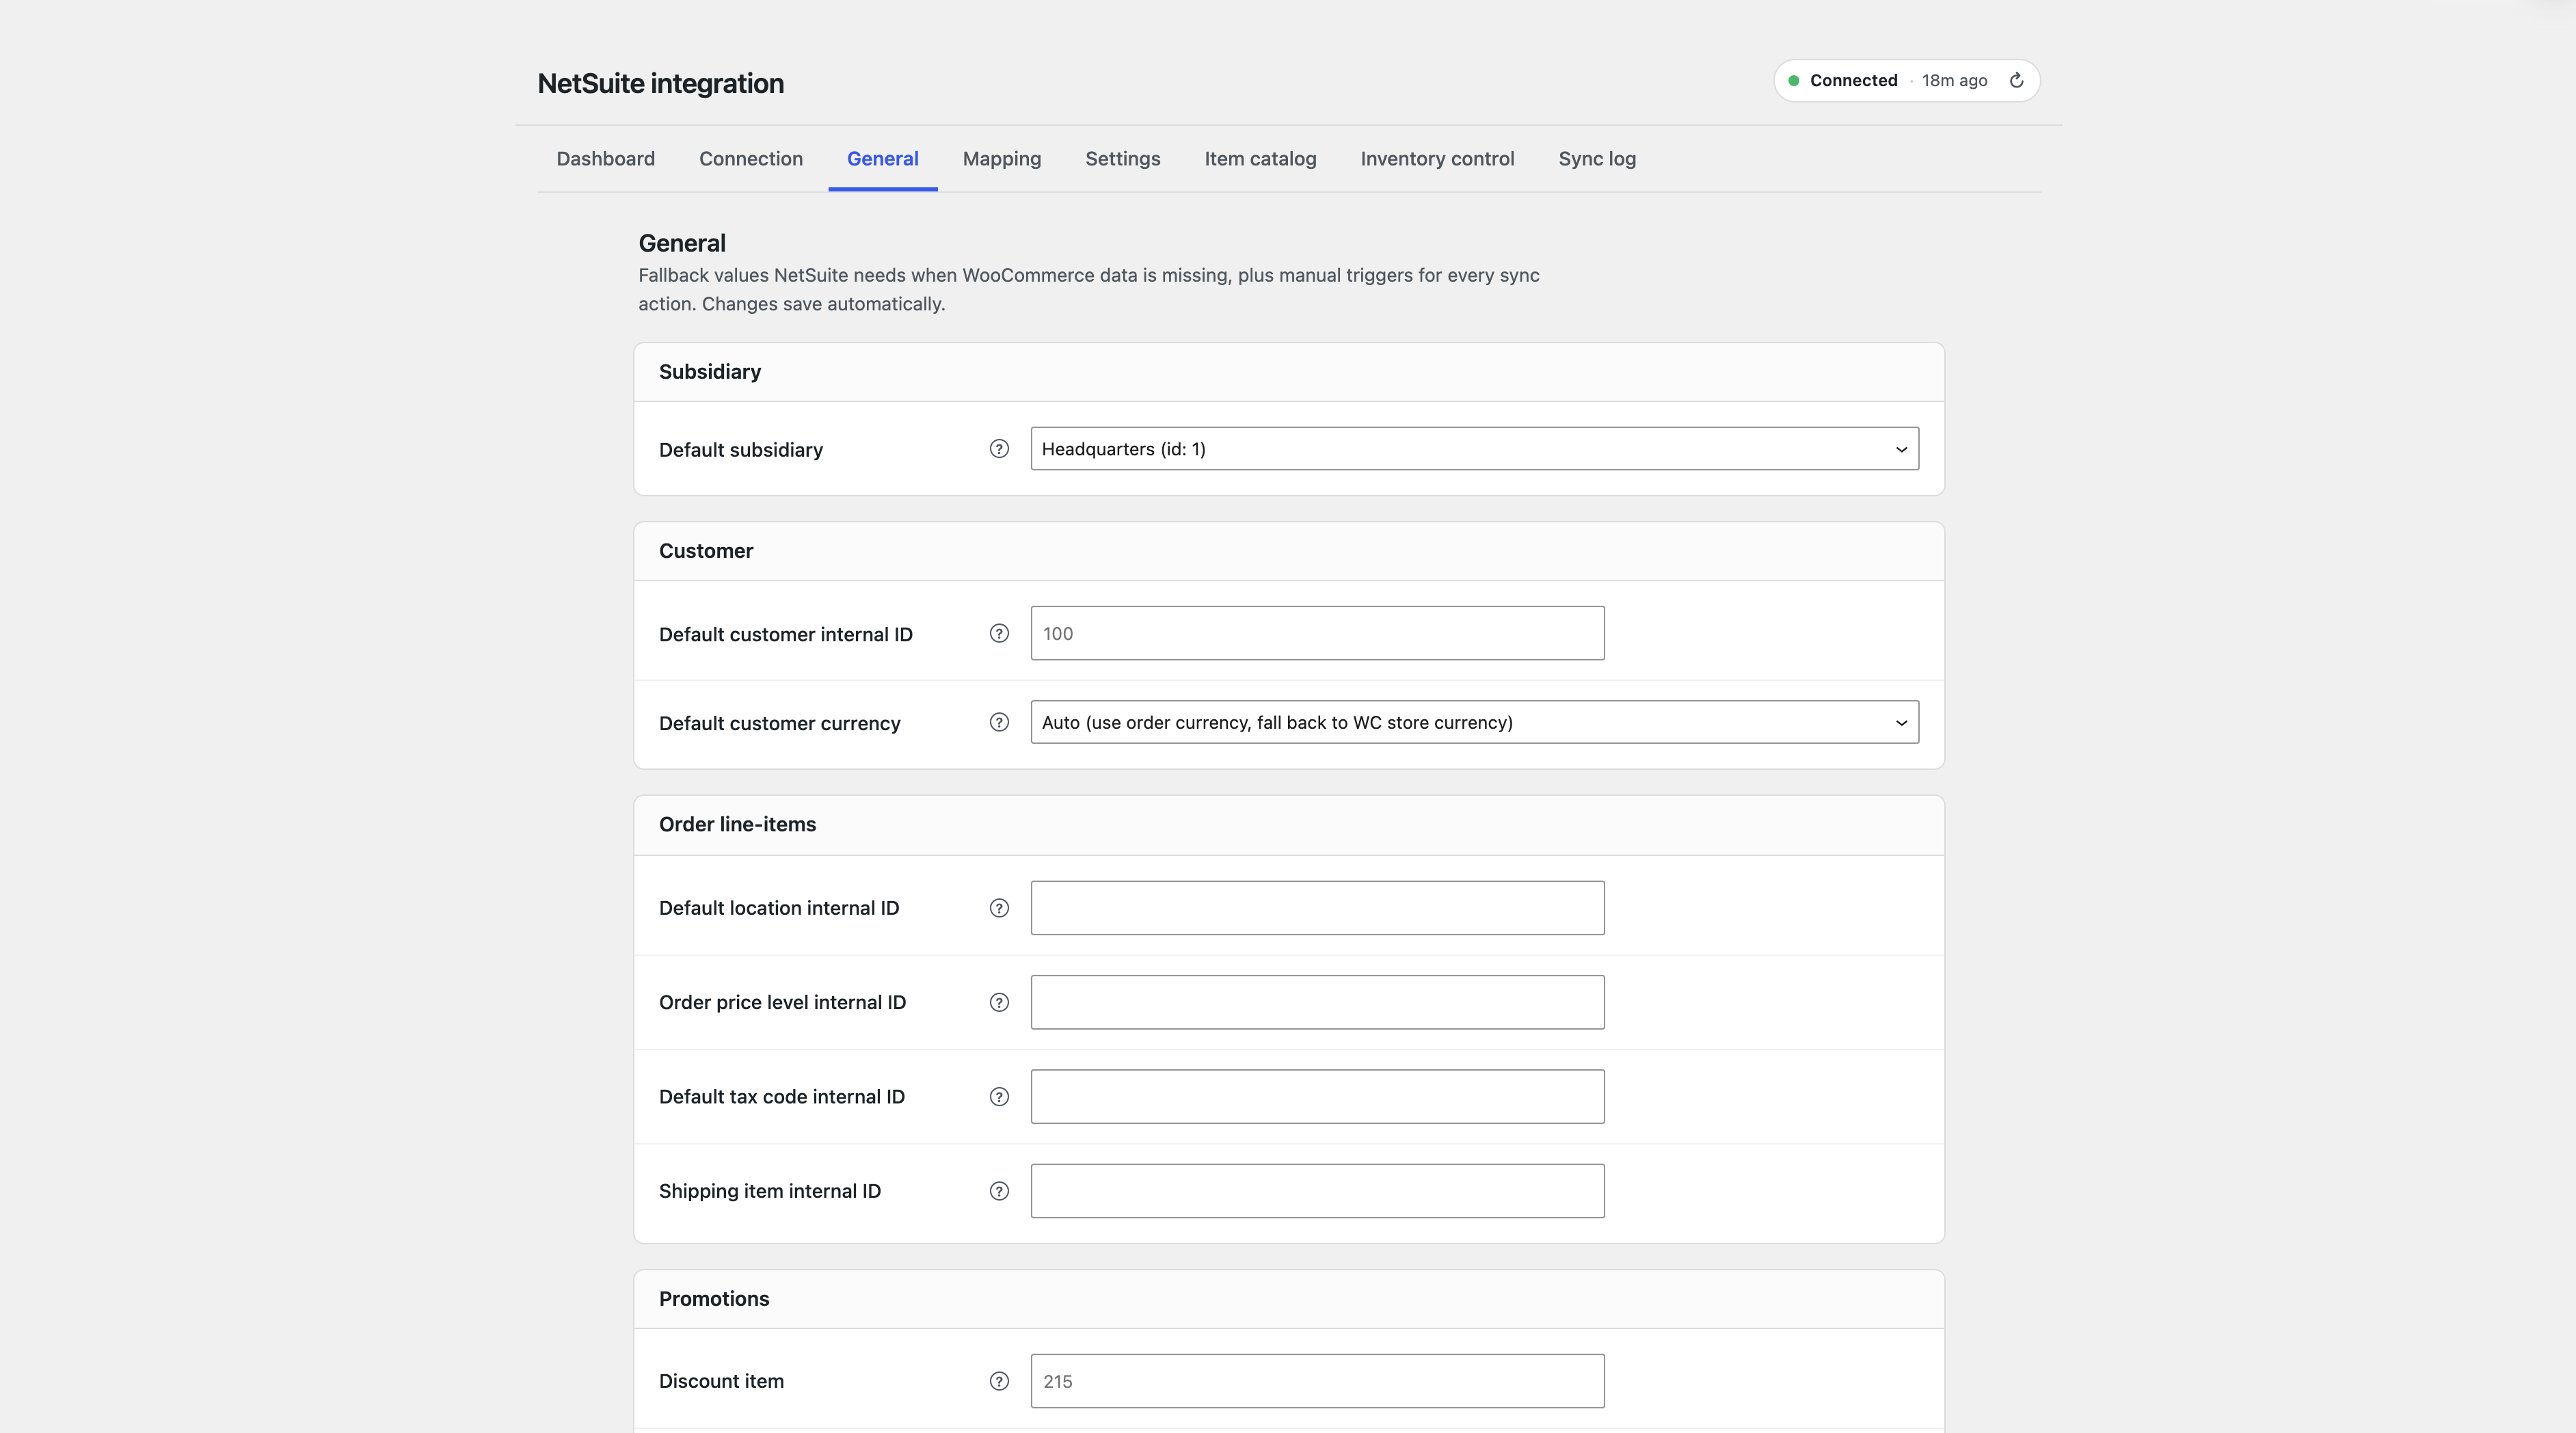Select the General tab

[x=882, y=159]
